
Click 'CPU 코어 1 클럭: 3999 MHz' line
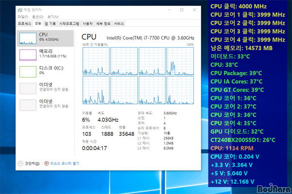point(248,15)
